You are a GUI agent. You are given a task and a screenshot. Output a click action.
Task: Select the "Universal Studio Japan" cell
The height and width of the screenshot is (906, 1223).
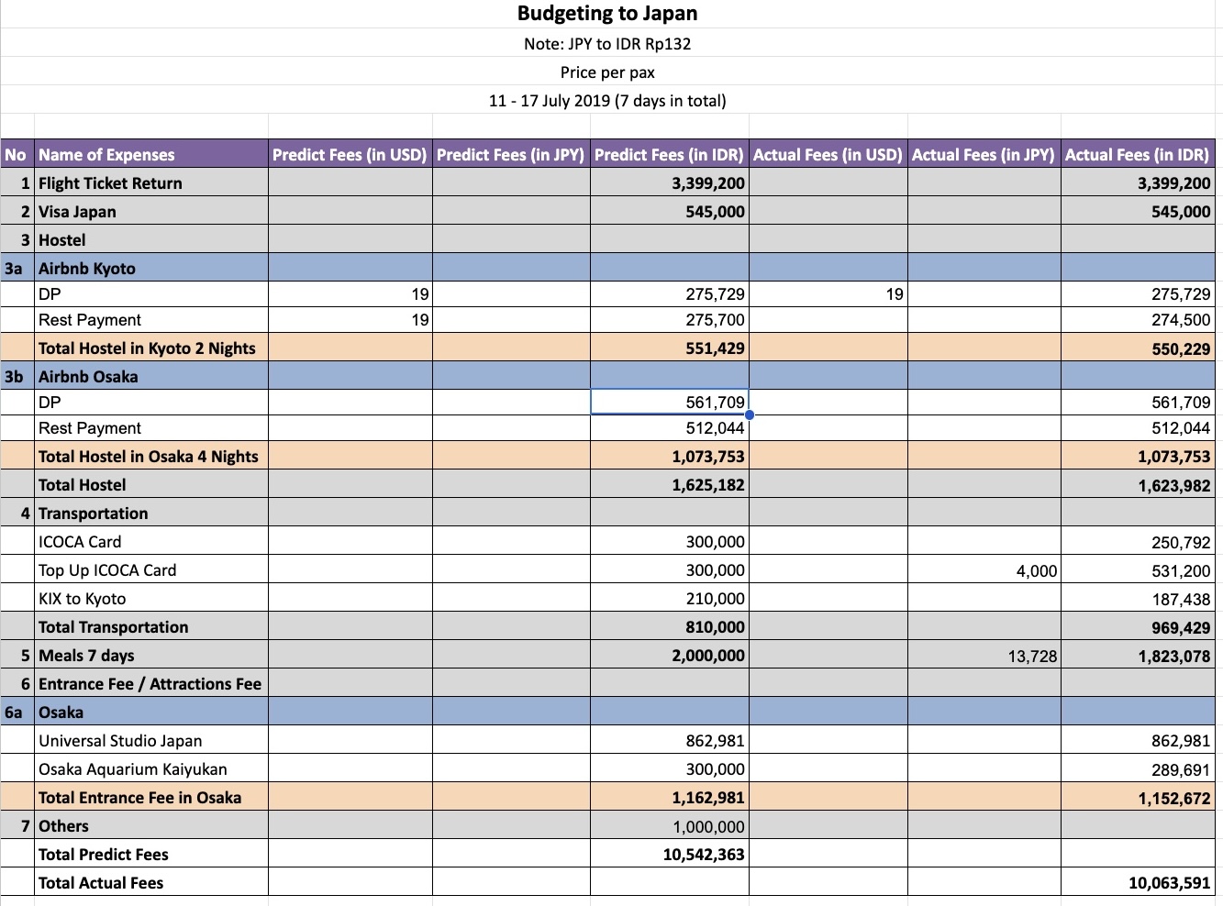[x=151, y=741]
